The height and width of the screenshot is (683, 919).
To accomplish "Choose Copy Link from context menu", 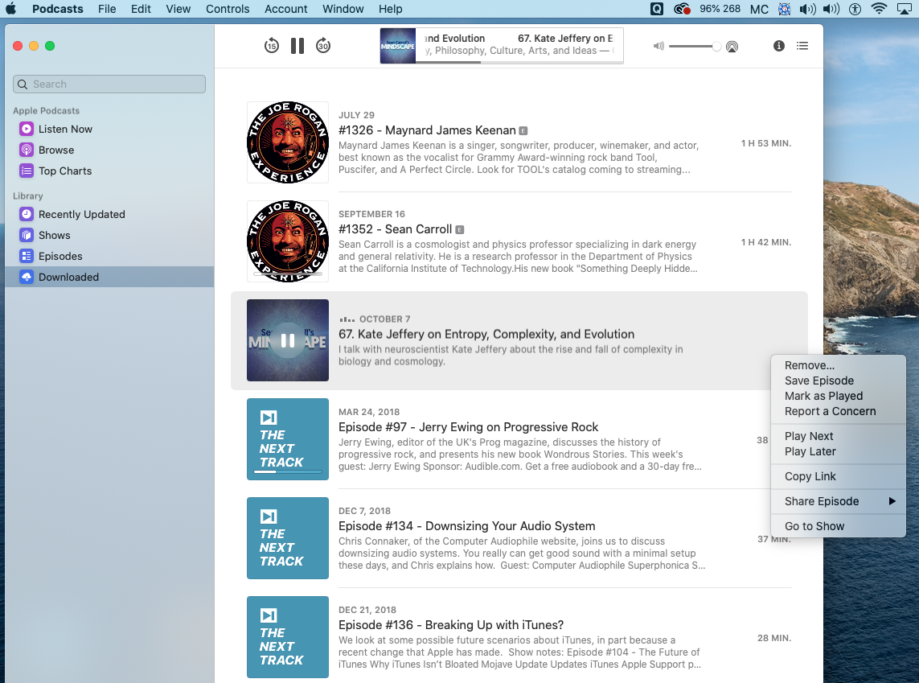I will (838, 476).
